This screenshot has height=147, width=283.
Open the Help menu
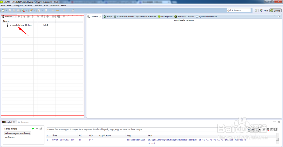[63, 6]
